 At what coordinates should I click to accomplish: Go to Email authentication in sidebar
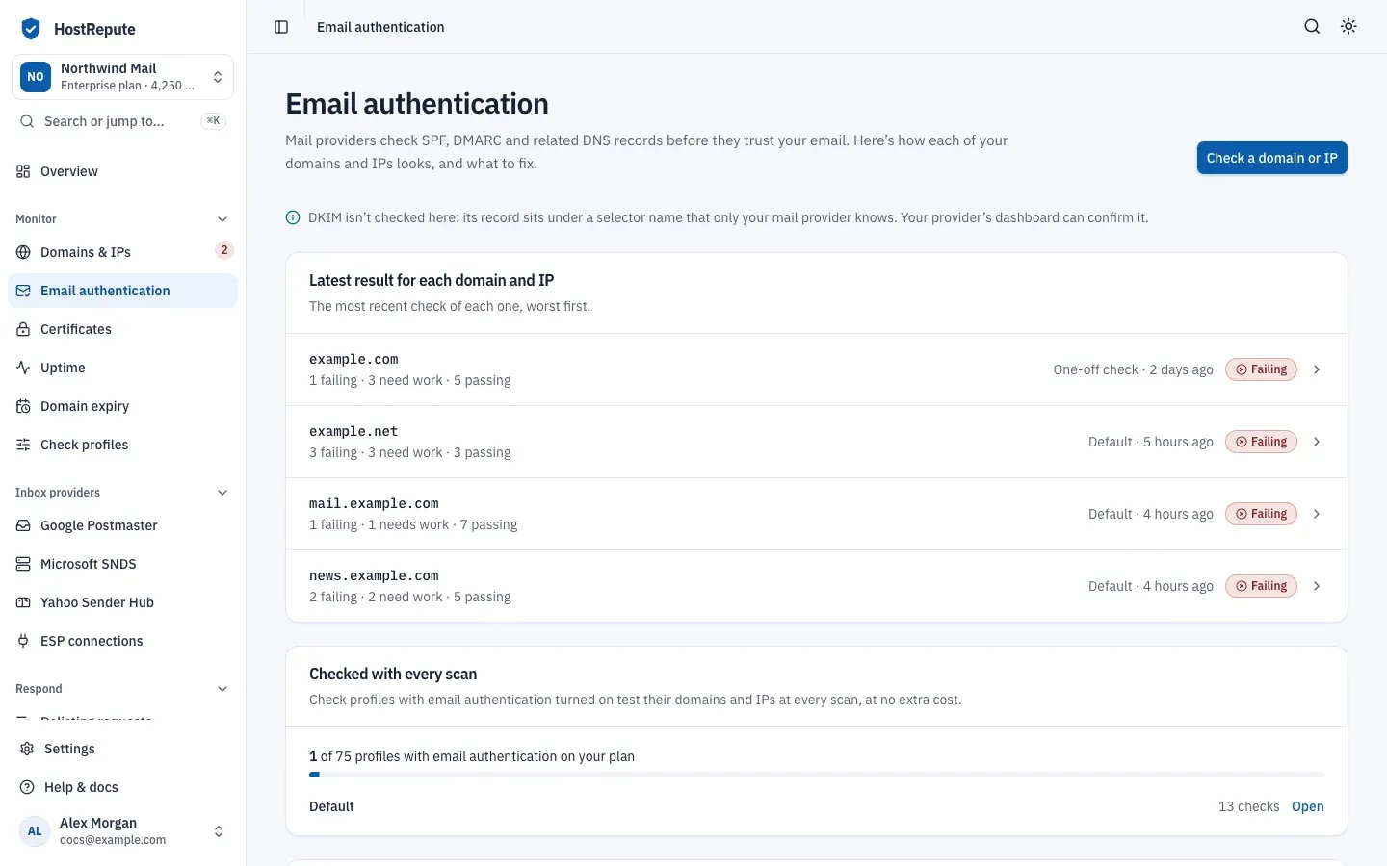pyautogui.click(x=122, y=291)
